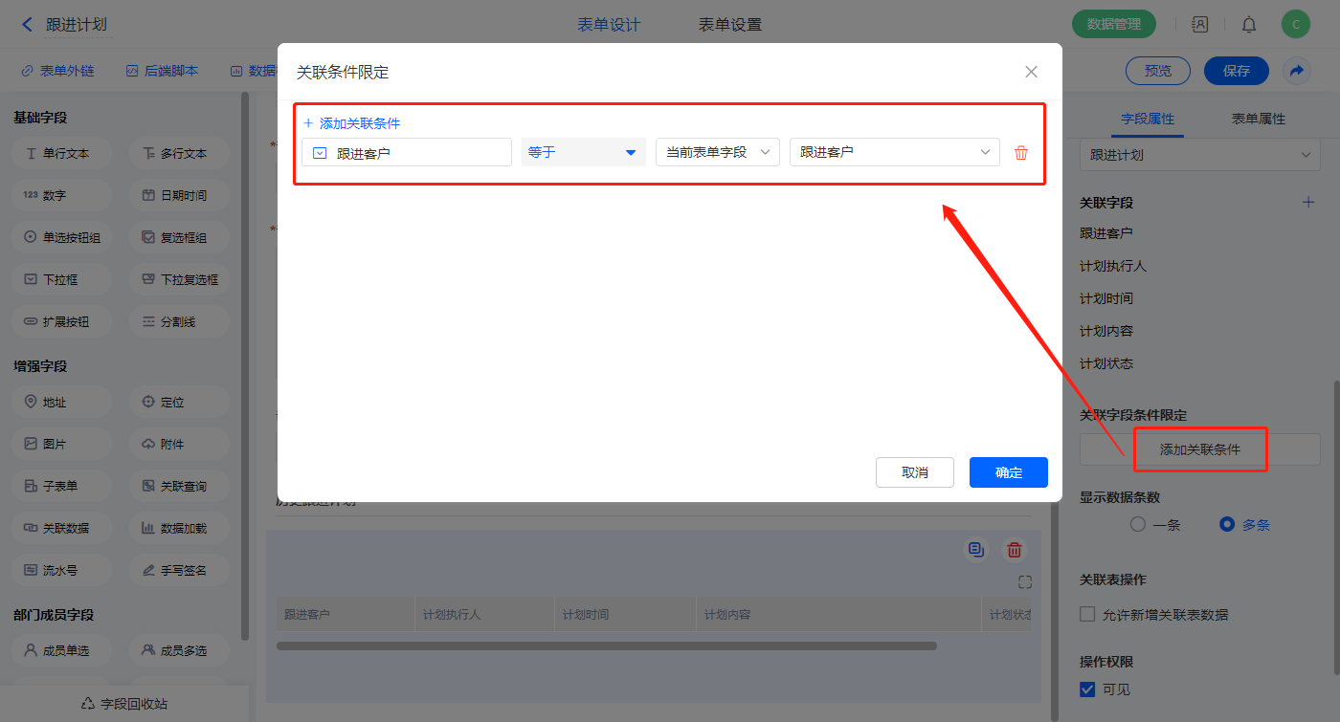Click the share arrow icon in toolbar
The image size is (1340, 722).
point(1296,71)
